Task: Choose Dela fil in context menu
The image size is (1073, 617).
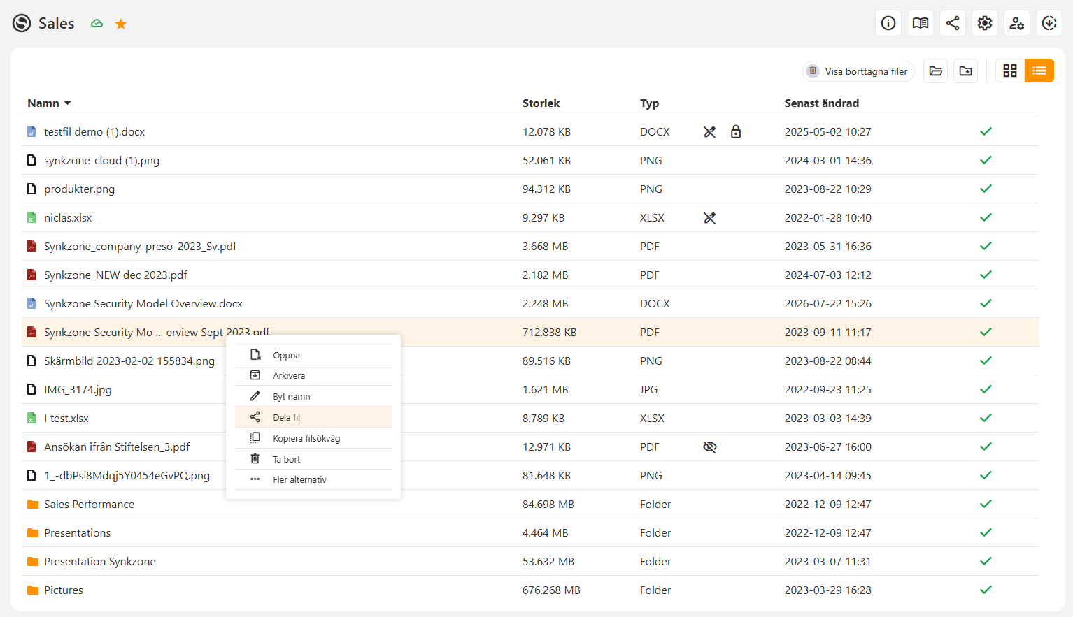Action: click(313, 417)
